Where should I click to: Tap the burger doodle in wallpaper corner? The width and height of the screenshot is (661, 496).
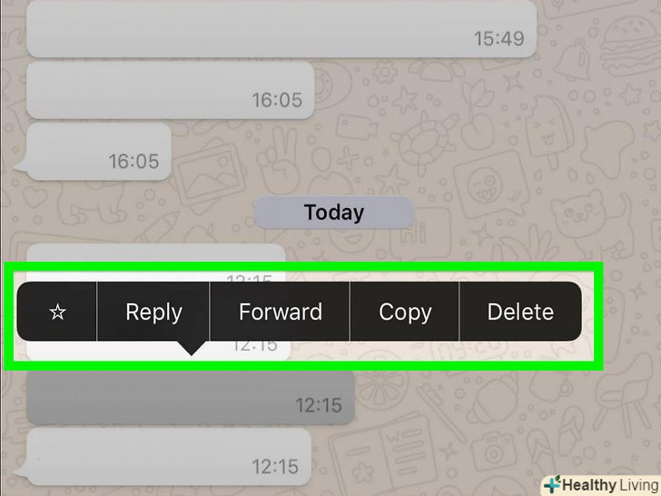click(x=630, y=46)
